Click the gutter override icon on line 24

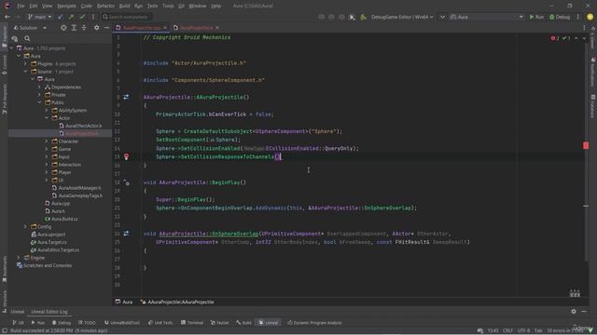click(126, 234)
